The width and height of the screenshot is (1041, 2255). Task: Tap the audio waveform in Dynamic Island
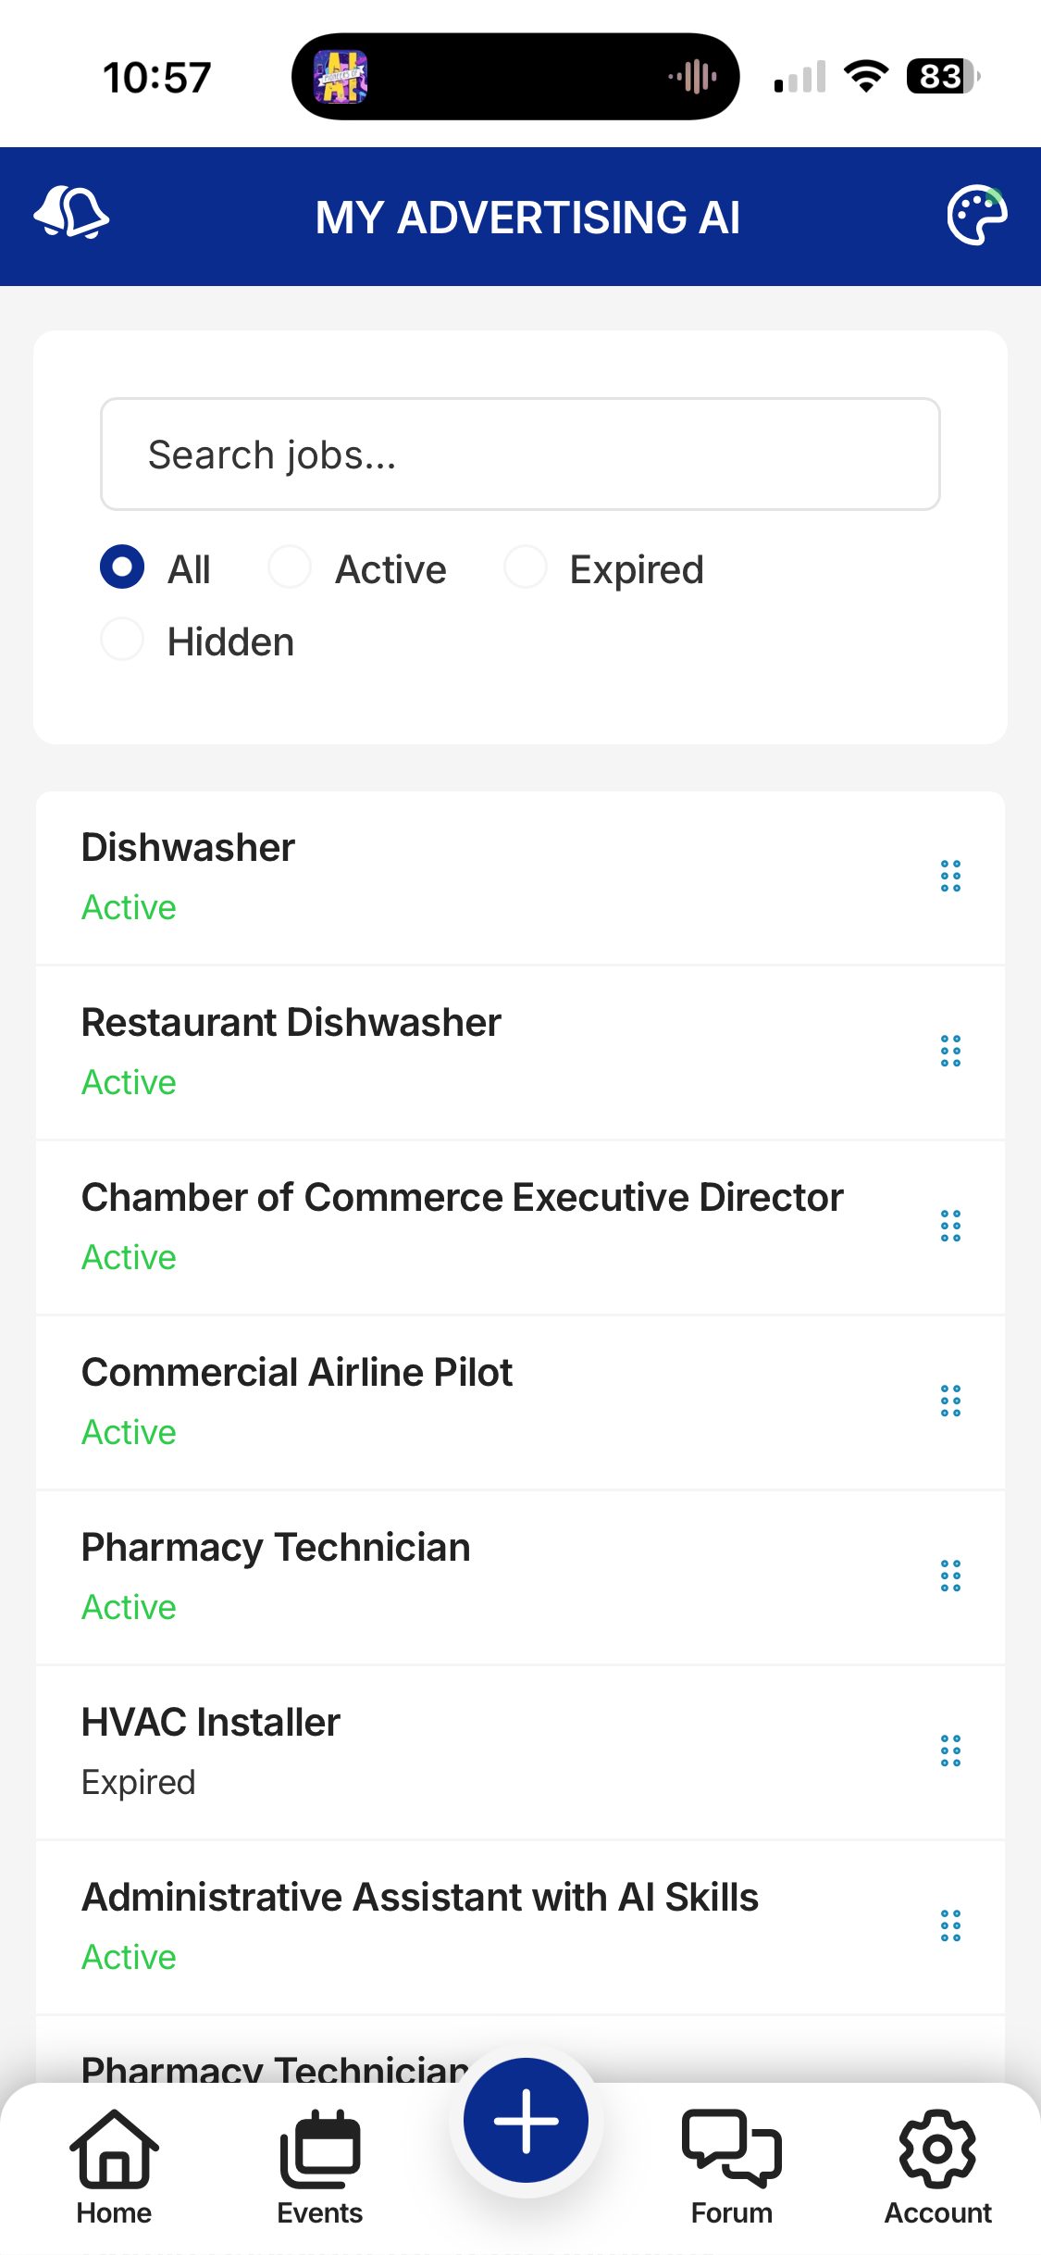pyautogui.click(x=693, y=77)
